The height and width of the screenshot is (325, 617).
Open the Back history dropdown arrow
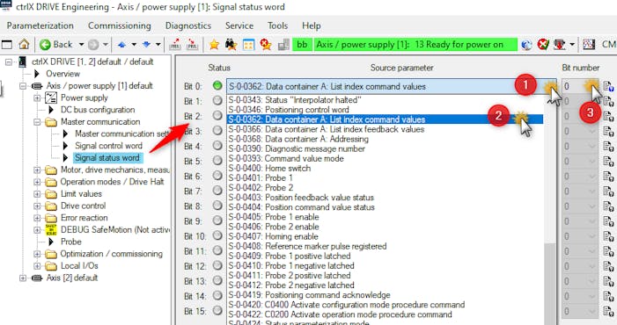point(81,44)
